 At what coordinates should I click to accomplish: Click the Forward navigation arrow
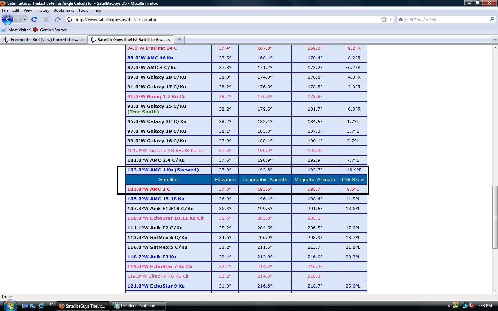click(18, 19)
